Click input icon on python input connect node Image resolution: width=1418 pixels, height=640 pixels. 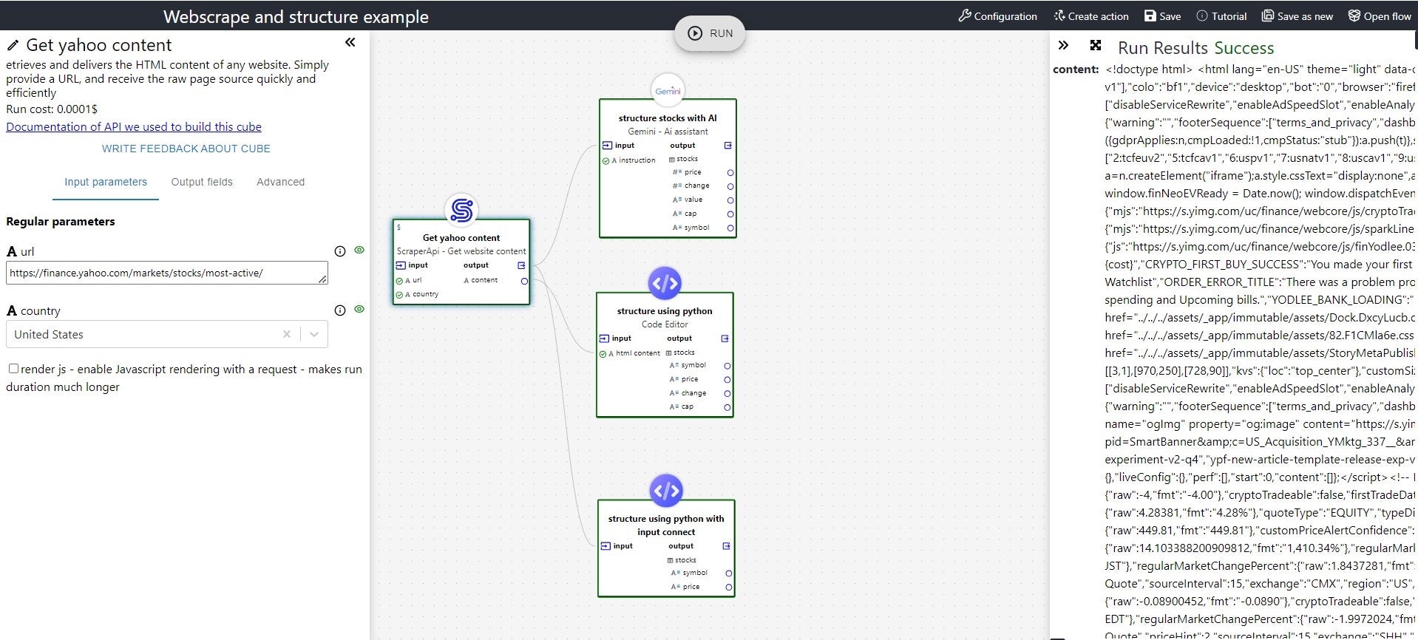tap(605, 546)
